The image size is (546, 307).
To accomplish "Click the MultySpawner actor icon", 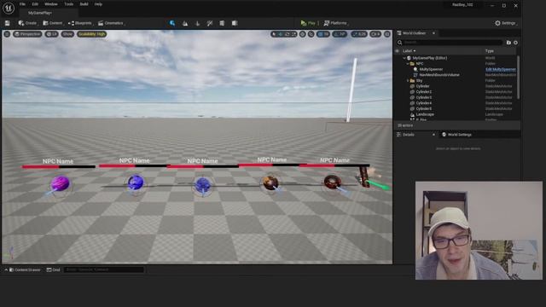I will 415,69.
